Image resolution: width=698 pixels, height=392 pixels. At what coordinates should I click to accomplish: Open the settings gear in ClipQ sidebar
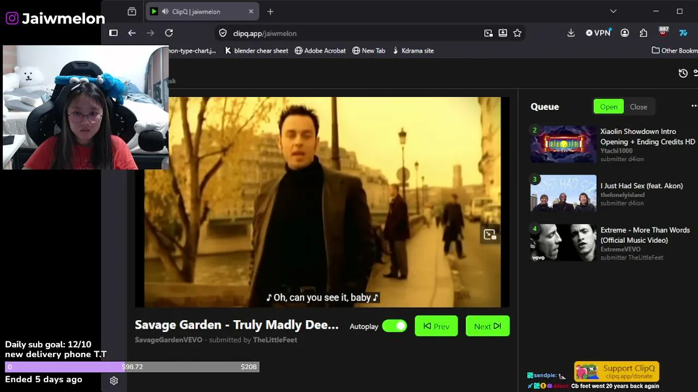pos(114,381)
